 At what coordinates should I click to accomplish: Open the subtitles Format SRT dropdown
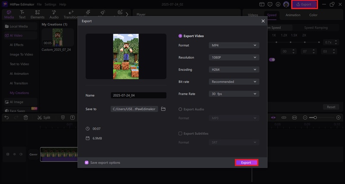[234, 143]
